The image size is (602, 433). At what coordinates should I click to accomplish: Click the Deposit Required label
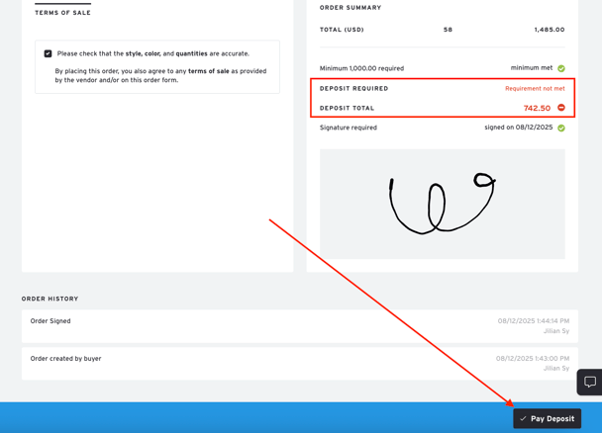click(353, 89)
